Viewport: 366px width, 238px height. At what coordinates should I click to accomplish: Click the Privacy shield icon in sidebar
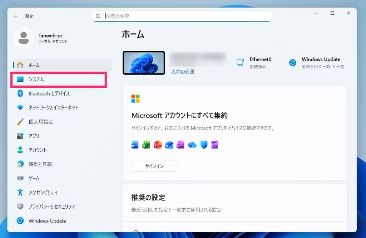[20, 207]
